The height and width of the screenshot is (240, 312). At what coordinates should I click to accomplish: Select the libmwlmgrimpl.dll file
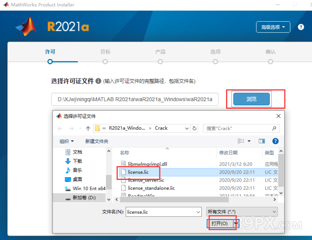point(148,164)
